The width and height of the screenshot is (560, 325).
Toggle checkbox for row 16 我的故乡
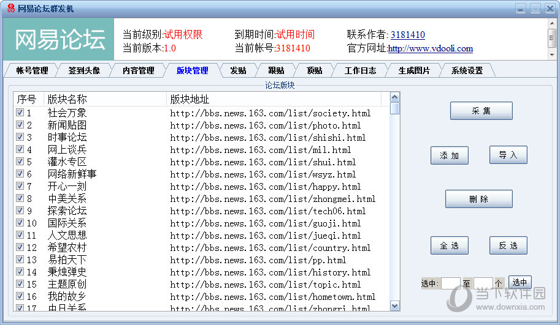20,296
